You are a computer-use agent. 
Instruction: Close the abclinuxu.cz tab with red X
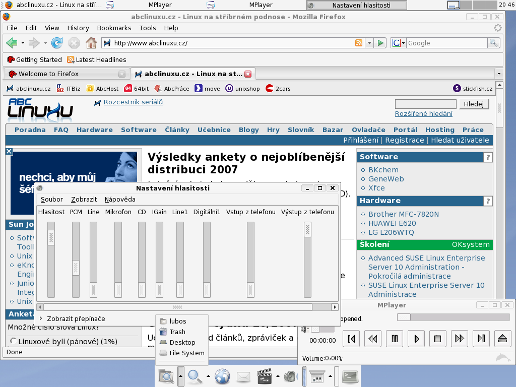(248, 74)
